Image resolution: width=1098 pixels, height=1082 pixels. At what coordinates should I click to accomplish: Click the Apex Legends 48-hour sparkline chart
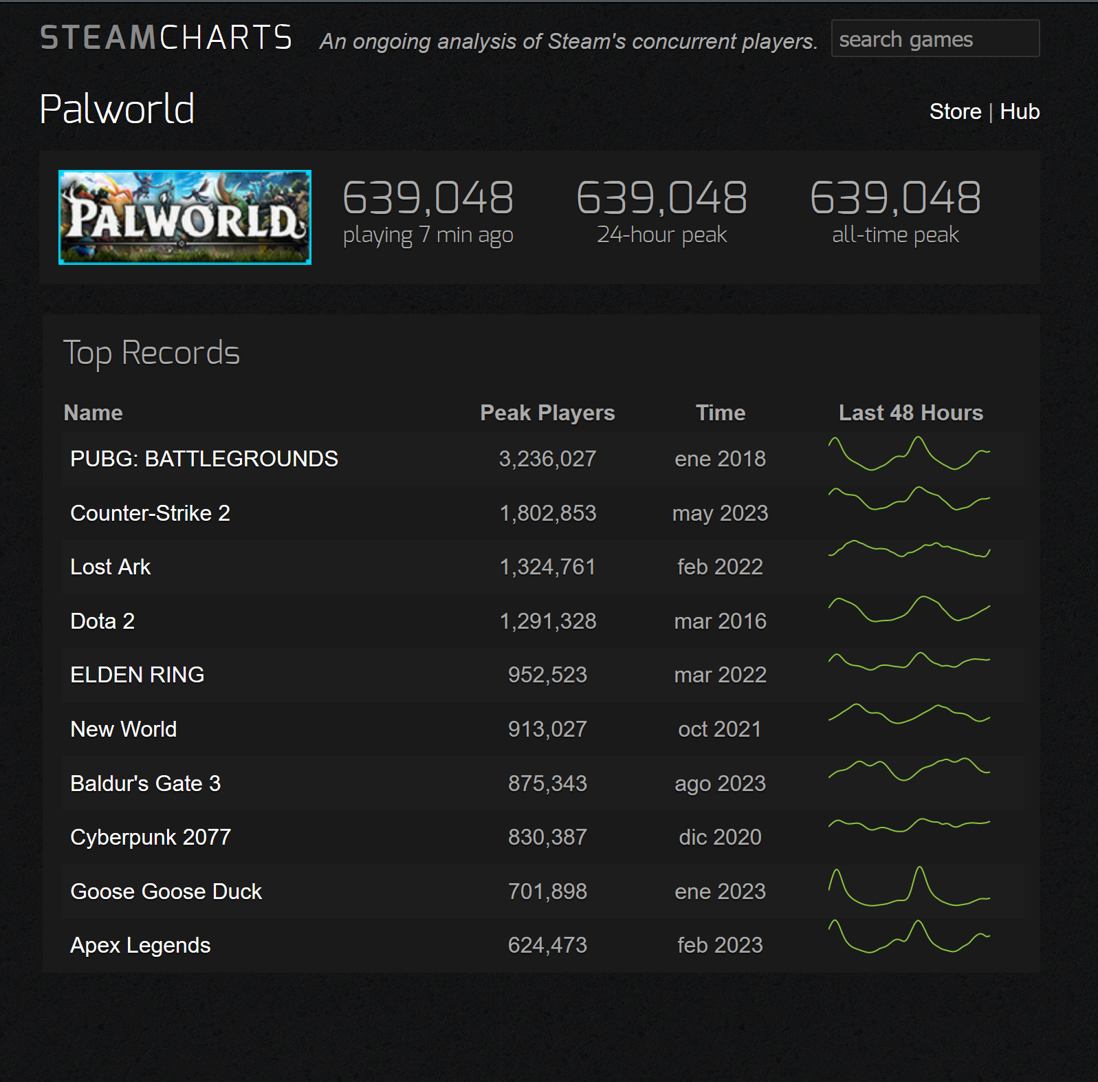click(909, 936)
